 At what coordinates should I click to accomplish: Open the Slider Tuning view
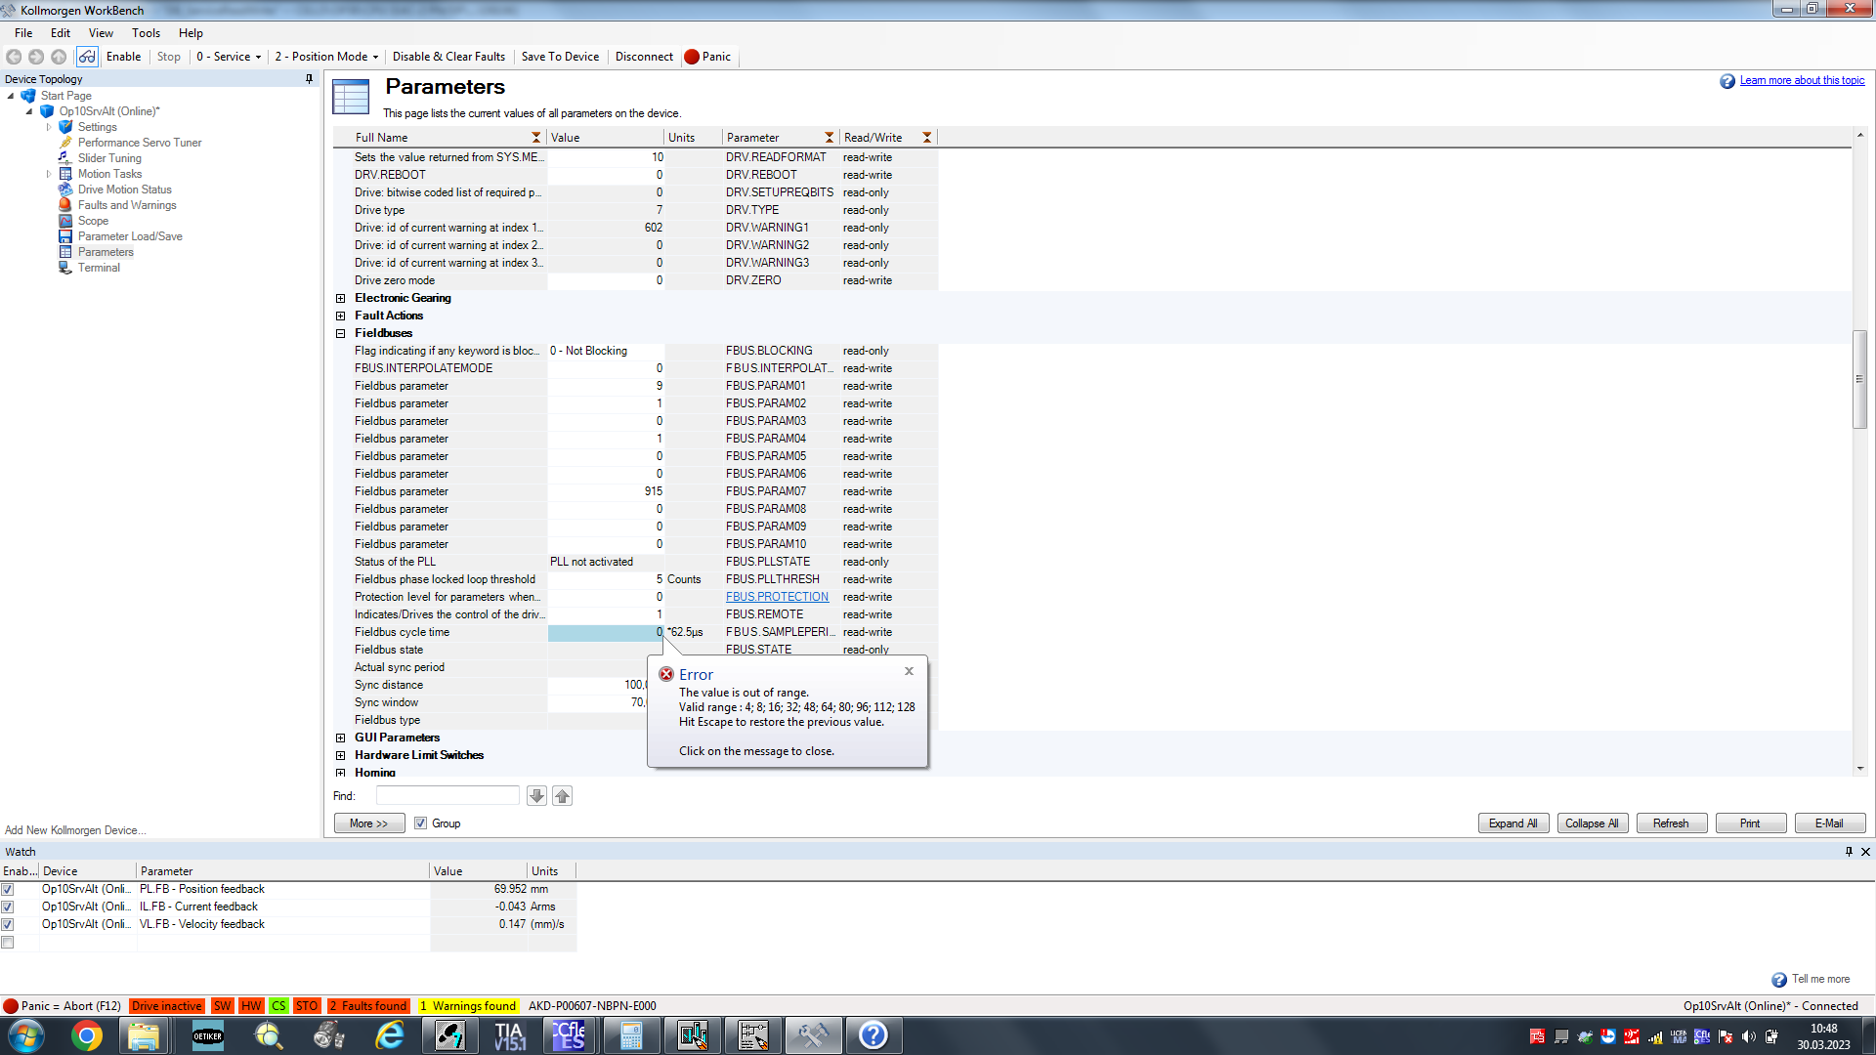(x=109, y=158)
